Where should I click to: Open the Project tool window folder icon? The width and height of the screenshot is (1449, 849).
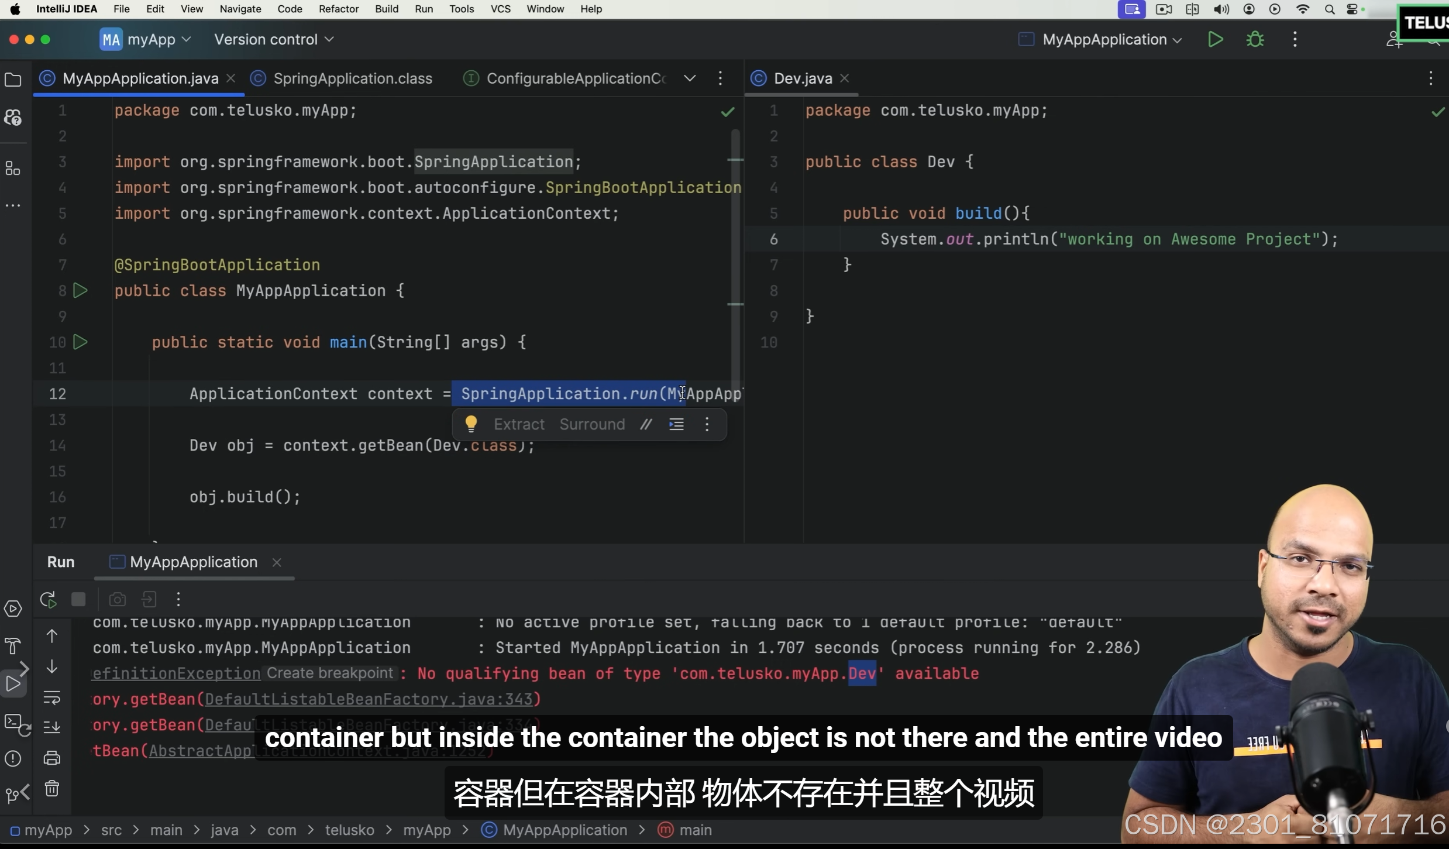coord(13,80)
